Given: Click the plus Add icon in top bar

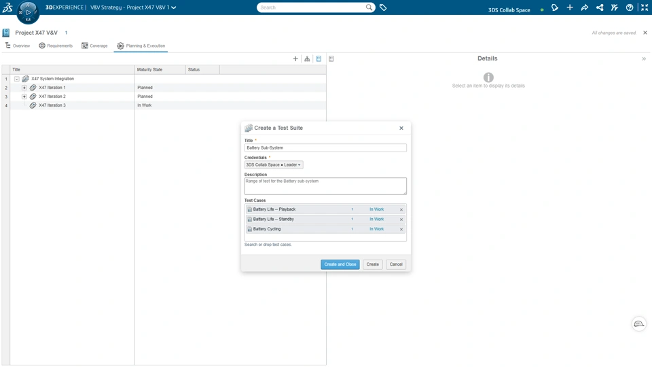Looking at the screenshot, I should tap(570, 7).
